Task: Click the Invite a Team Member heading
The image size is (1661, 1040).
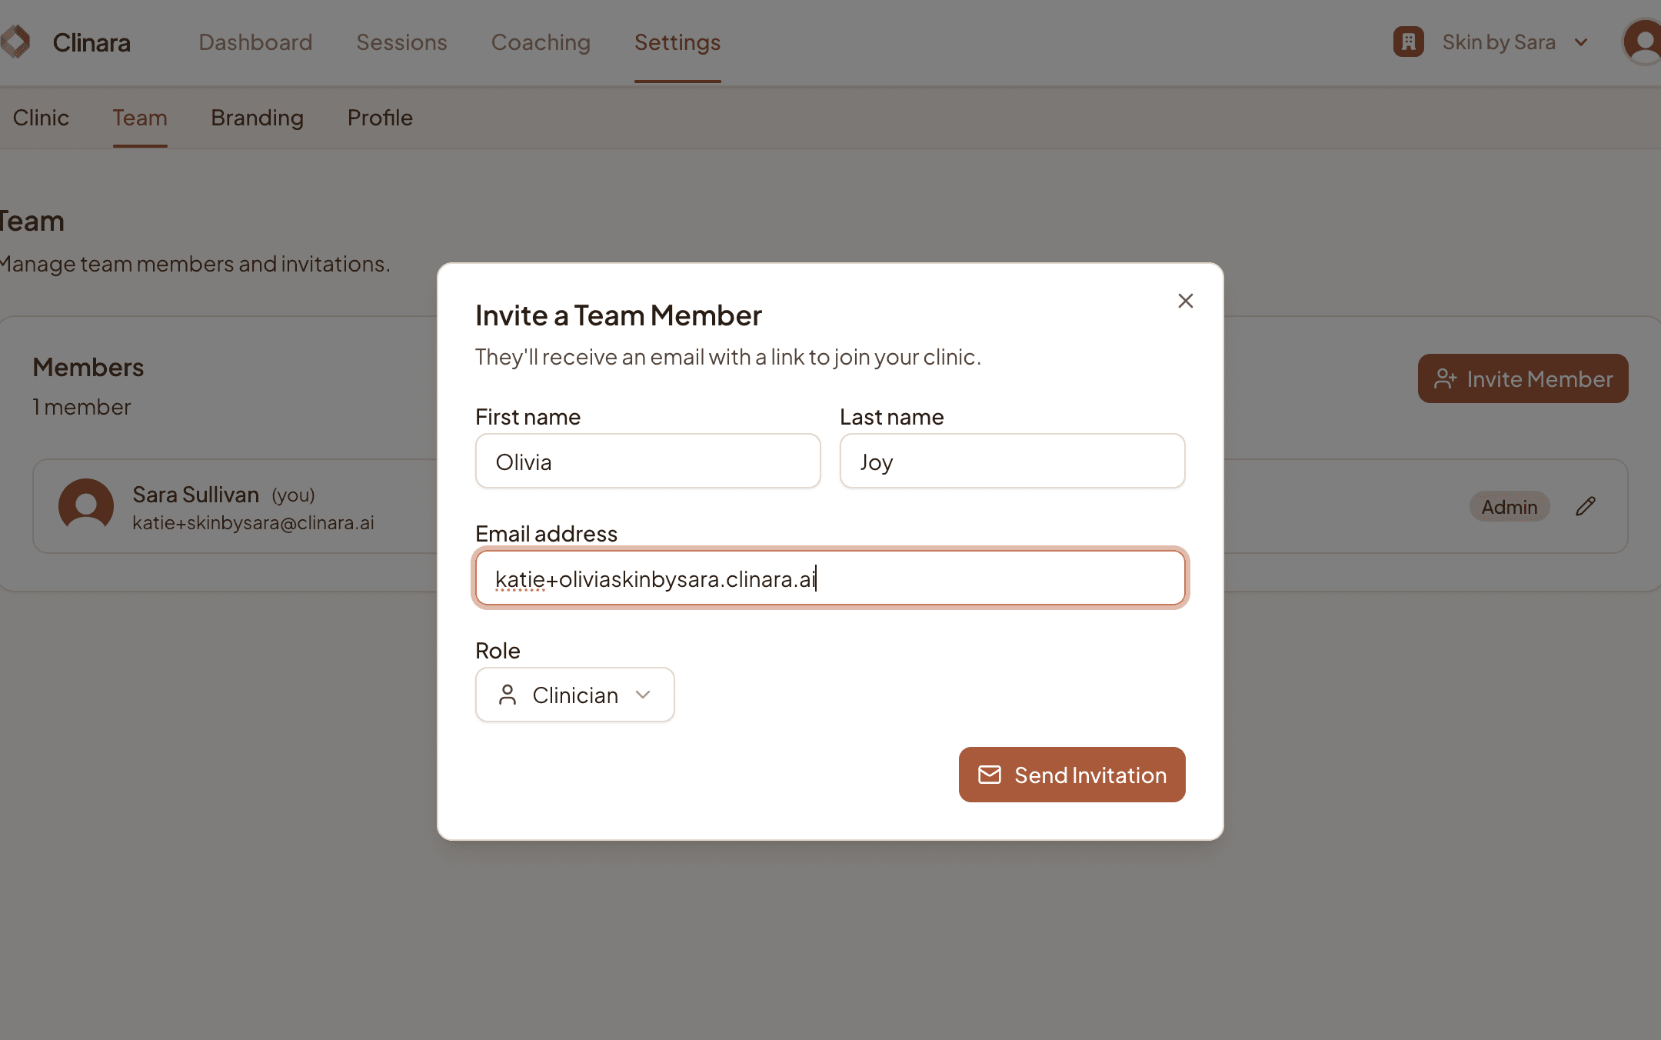Action: [618, 315]
